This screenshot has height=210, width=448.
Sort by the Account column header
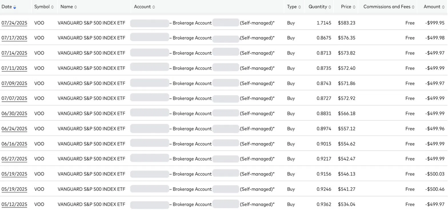(x=144, y=7)
